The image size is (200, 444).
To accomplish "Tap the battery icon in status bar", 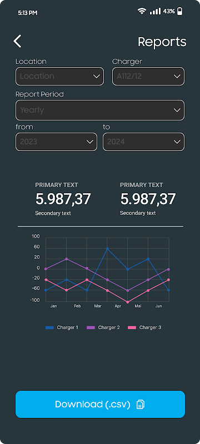I will point(179,11).
